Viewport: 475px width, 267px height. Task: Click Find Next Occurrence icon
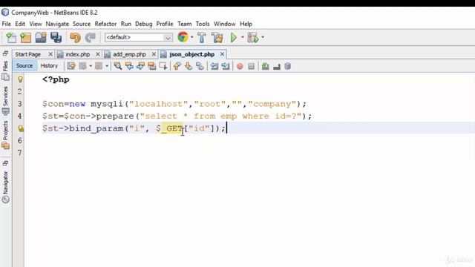tap(140, 66)
